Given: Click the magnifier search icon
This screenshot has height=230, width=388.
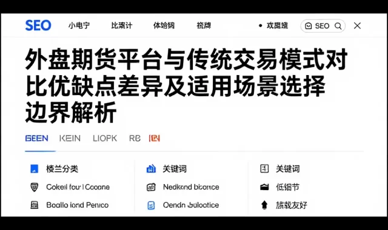Looking at the screenshot, I should pyautogui.click(x=338, y=26).
